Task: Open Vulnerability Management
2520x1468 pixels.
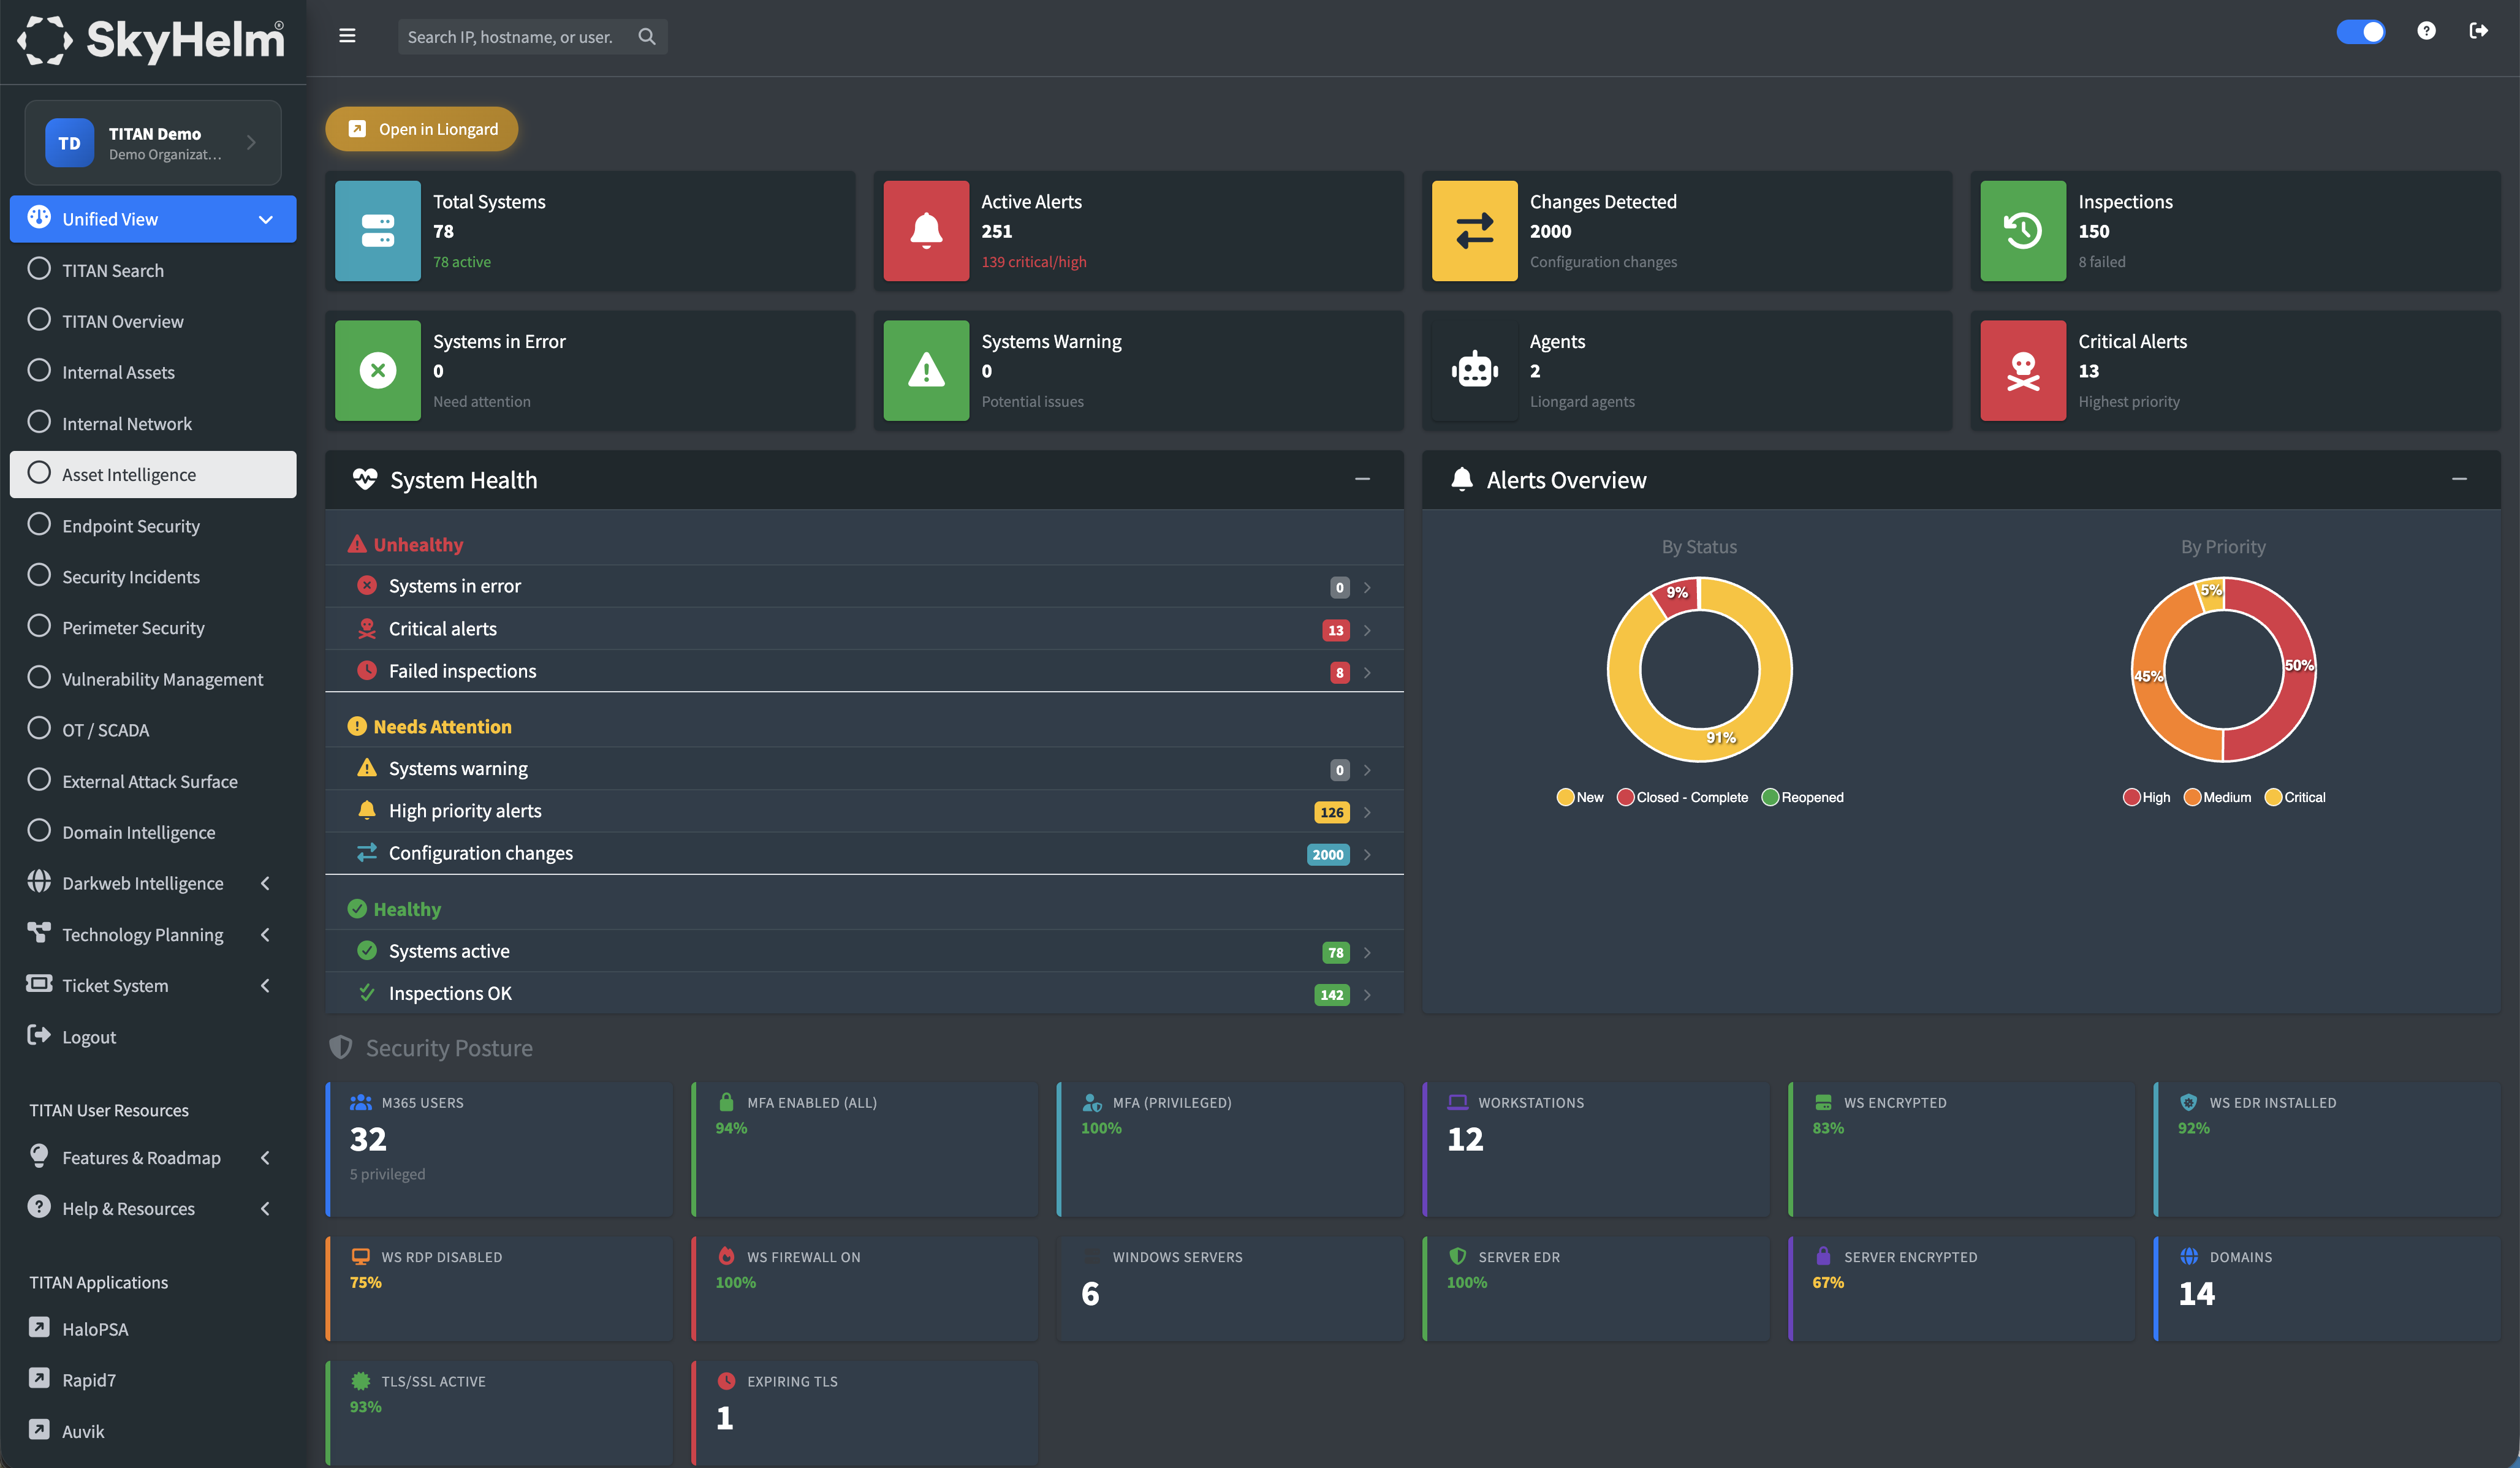Action: pyautogui.click(x=153, y=678)
